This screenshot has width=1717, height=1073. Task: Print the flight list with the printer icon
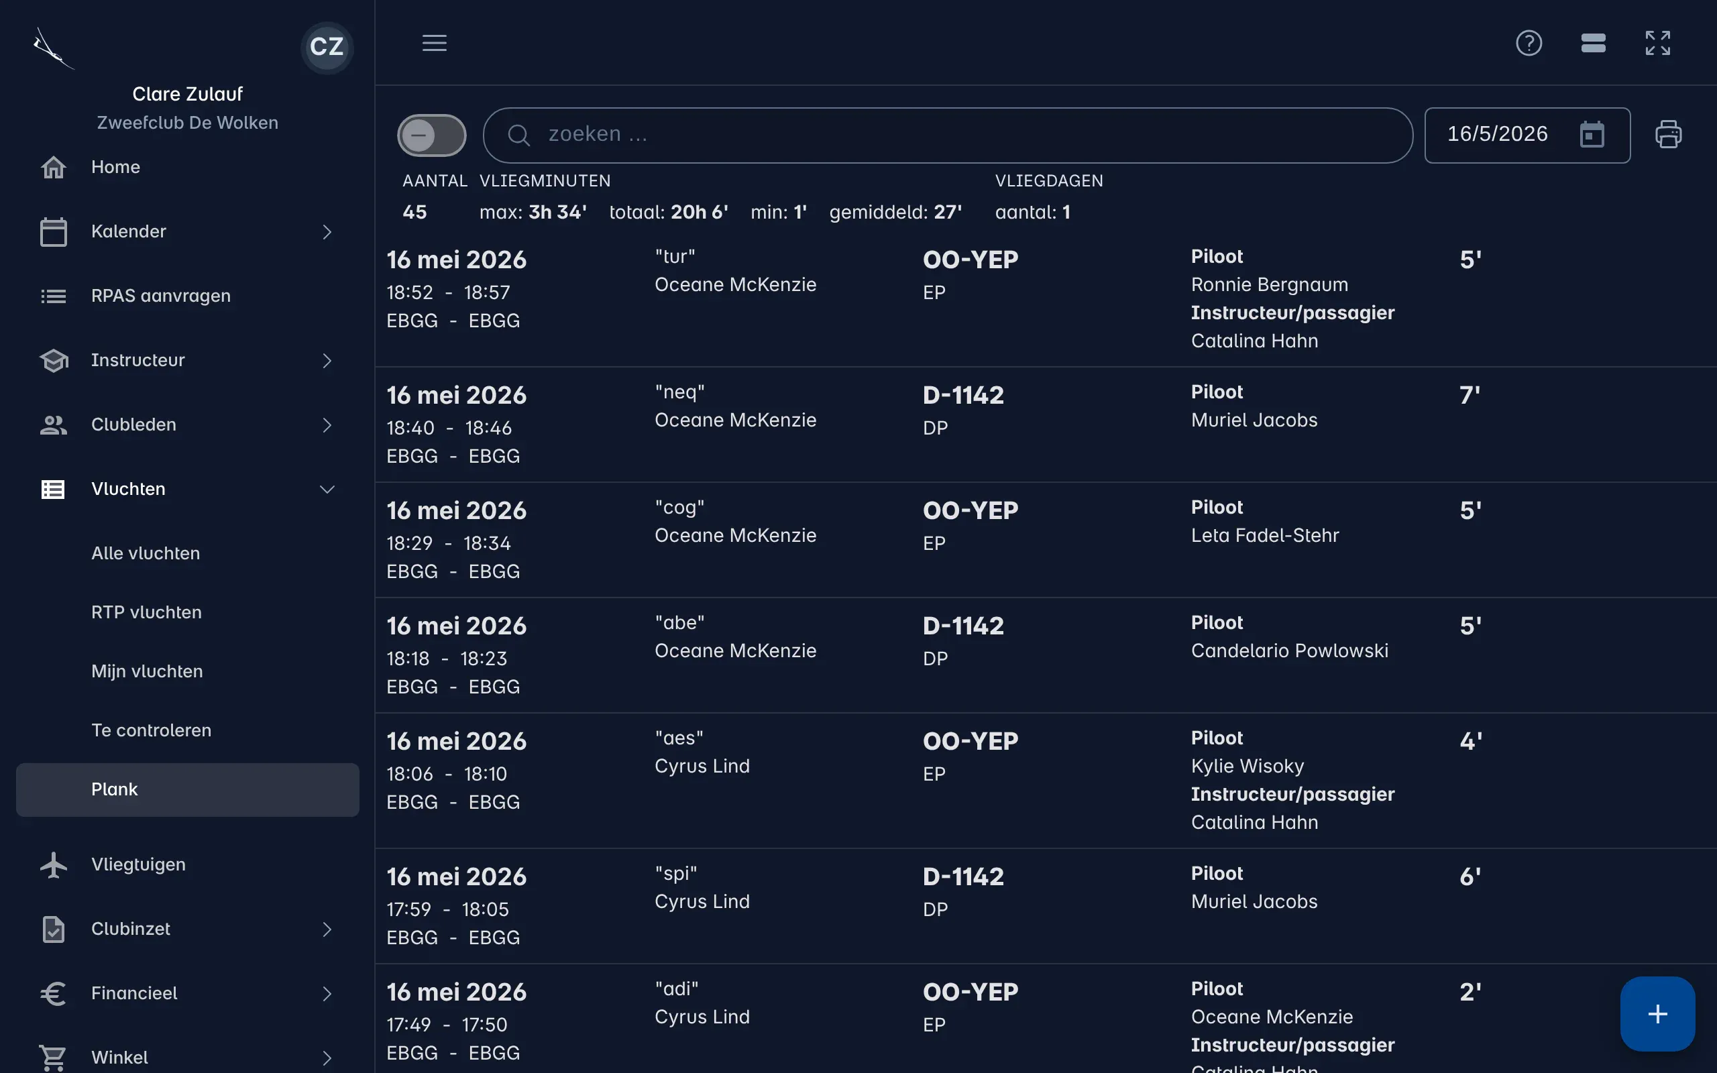(x=1668, y=135)
